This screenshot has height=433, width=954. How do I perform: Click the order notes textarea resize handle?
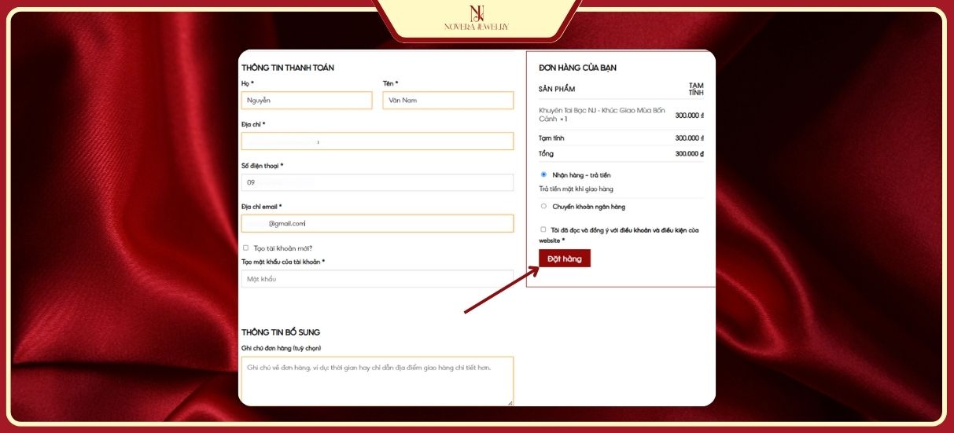click(510, 402)
